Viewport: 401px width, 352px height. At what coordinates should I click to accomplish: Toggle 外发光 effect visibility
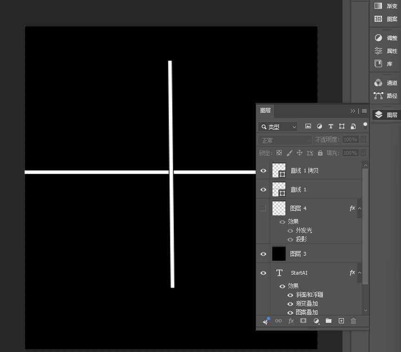click(290, 231)
